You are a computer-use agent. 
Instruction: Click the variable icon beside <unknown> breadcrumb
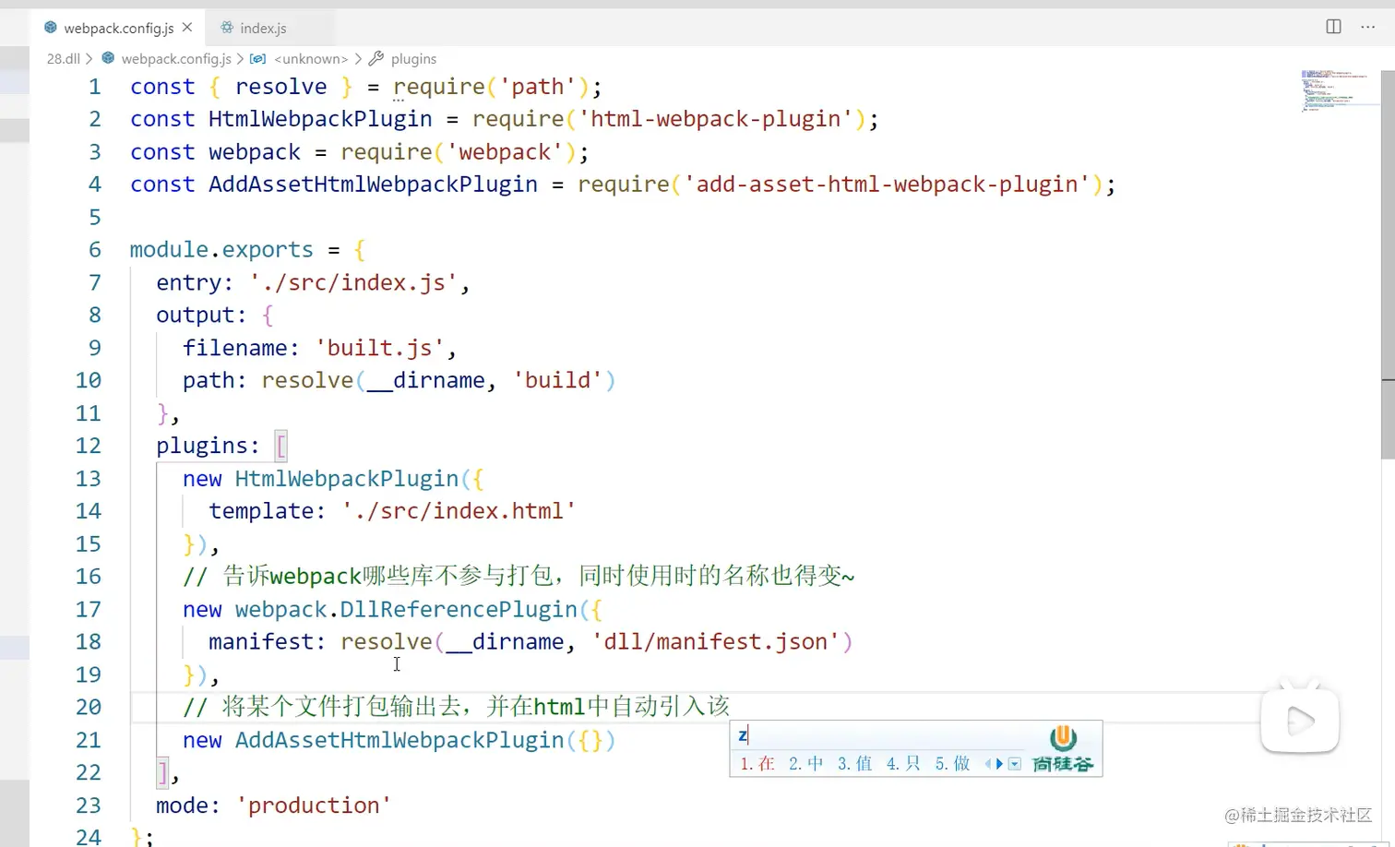[x=258, y=58]
